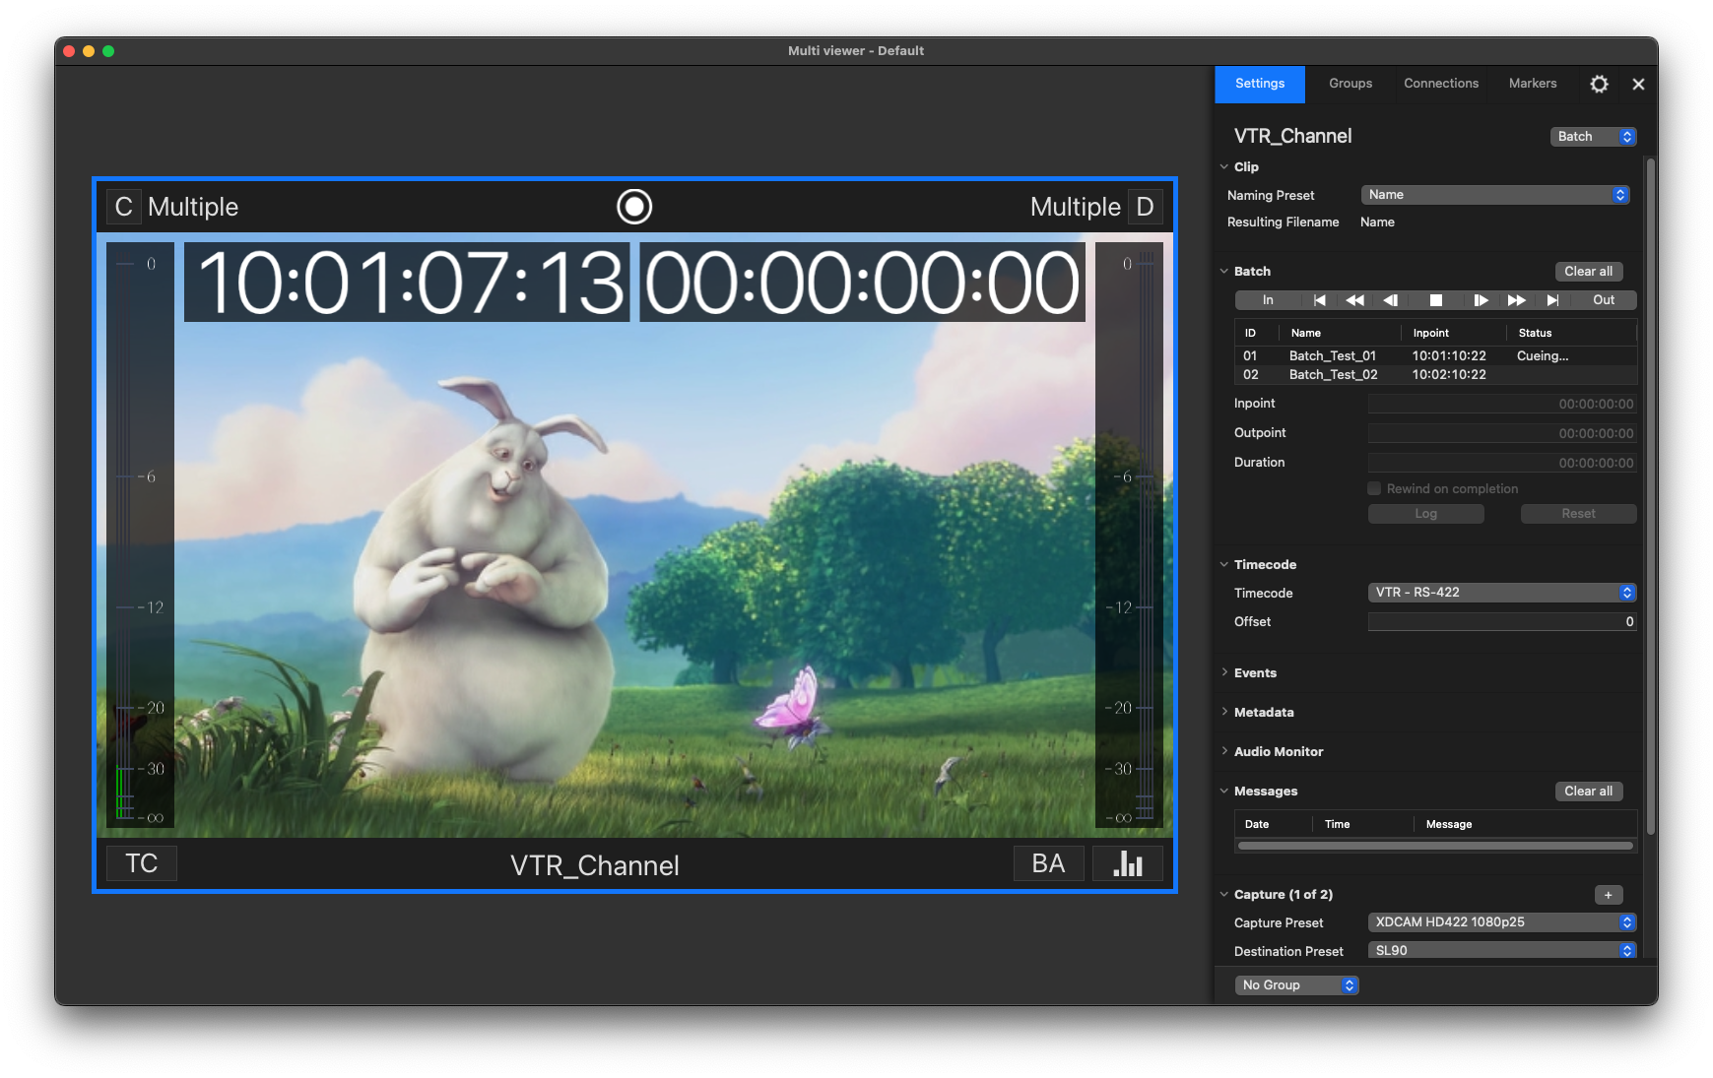Click the Inpoint timecode field
This screenshot has height=1078, width=1713.
point(1502,405)
